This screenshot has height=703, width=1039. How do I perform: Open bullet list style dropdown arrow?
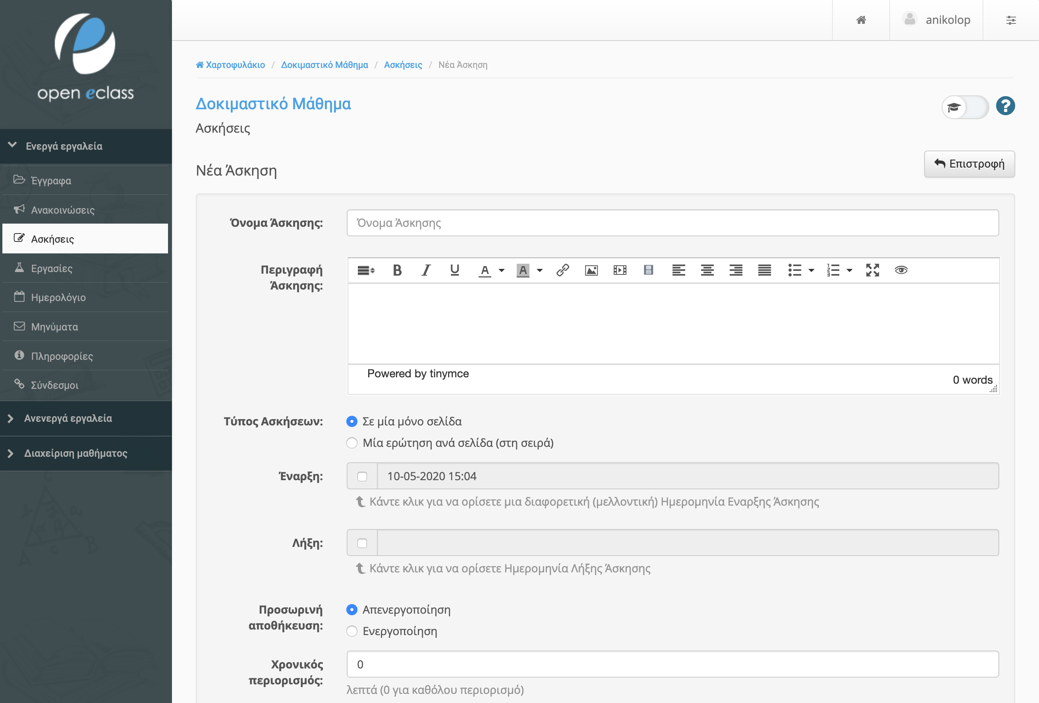click(x=811, y=270)
